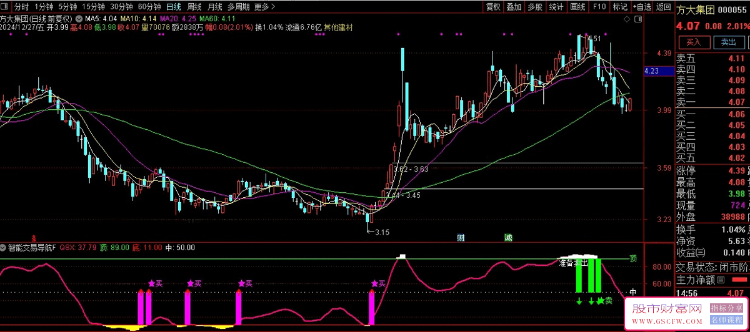
Task: Add stock via +自选 button
Action: coord(642,7)
